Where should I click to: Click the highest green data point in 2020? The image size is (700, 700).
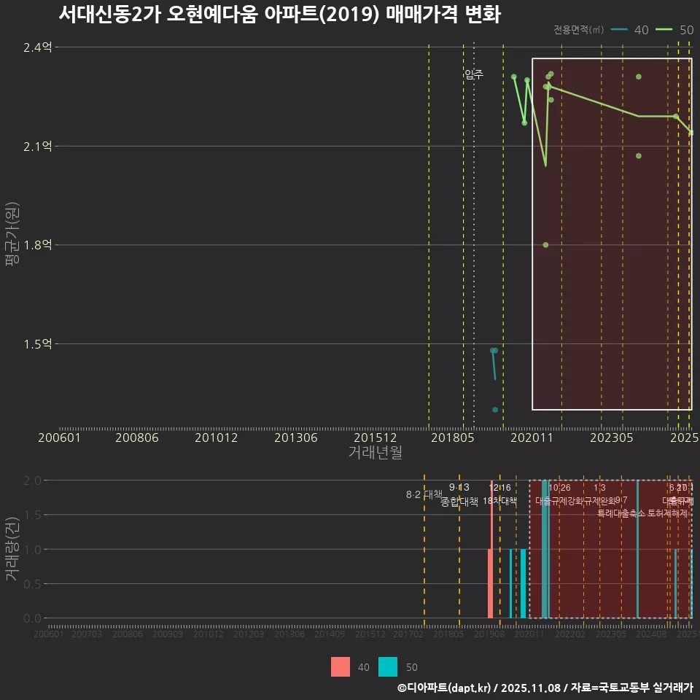coord(513,76)
